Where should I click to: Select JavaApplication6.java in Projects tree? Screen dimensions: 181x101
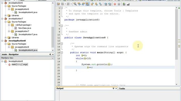(28, 12)
